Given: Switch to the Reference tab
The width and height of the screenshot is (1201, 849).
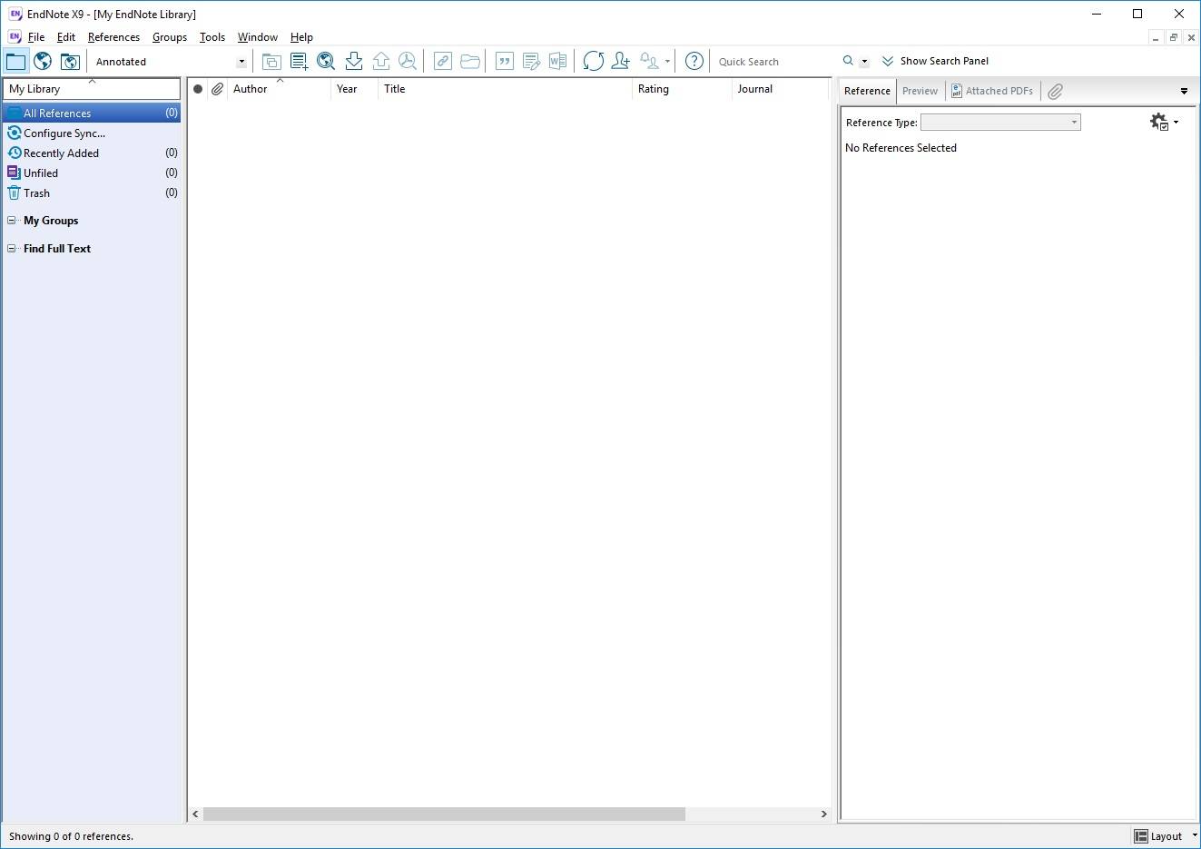Looking at the screenshot, I should pos(867,91).
